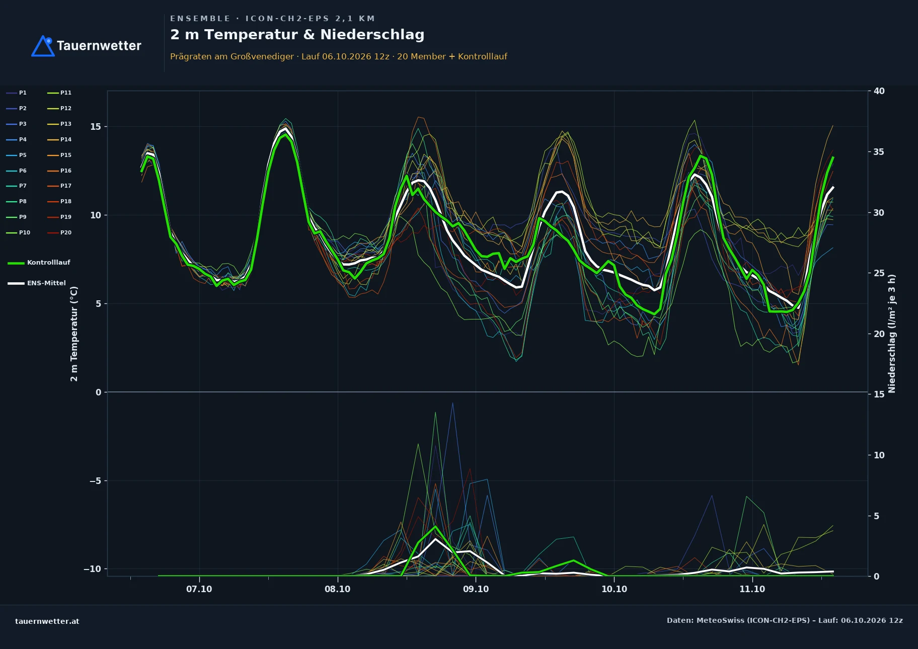The height and width of the screenshot is (649, 918).
Task: Select the P14 legend entry
Action: pos(59,139)
